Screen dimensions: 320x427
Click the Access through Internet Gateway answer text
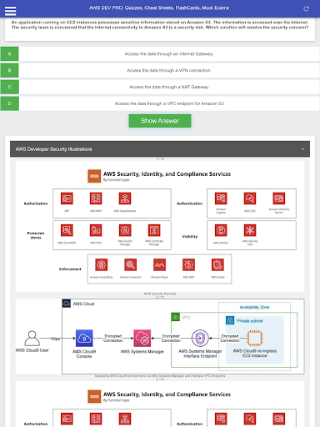point(169,54)
